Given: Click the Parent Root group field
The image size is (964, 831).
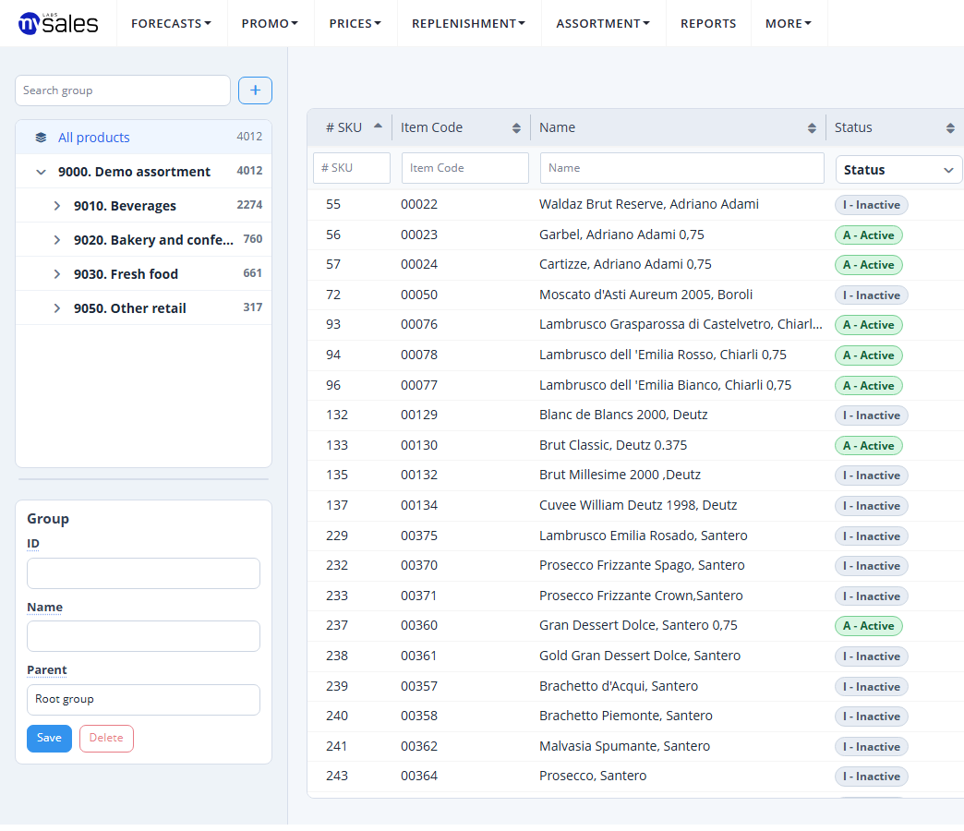Looking at the screenshot, I should 143,700.
